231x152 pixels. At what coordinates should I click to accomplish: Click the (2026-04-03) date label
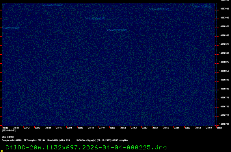tap(9, 131)
